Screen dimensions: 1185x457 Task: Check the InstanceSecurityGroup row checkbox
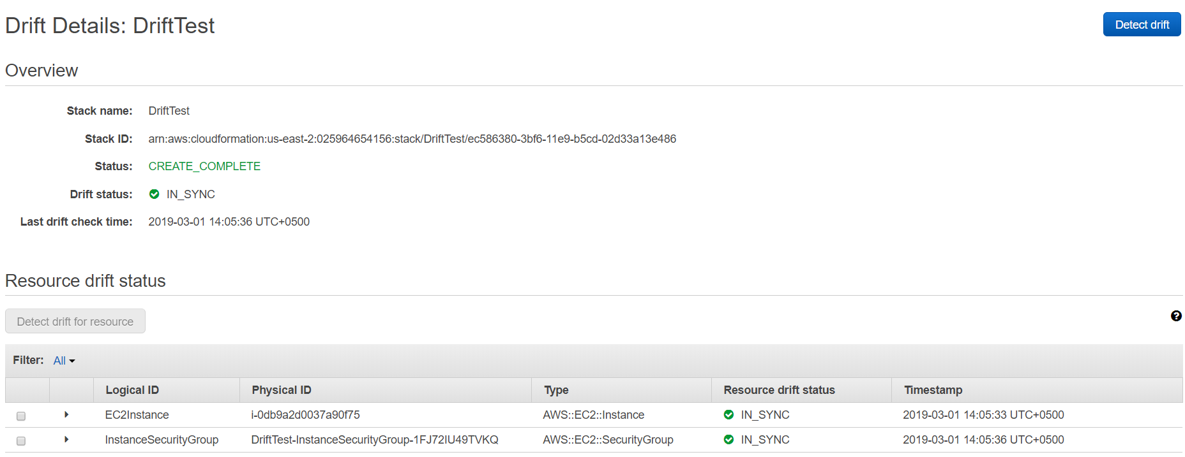pos(21,441)
